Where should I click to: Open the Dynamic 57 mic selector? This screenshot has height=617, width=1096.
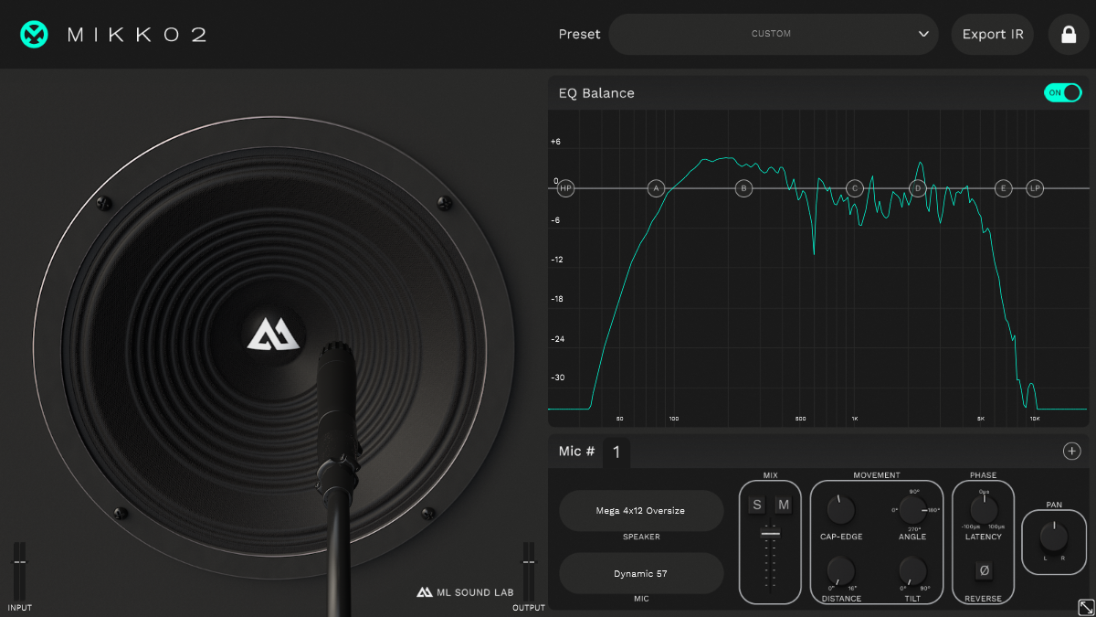(x=640, y=573)
